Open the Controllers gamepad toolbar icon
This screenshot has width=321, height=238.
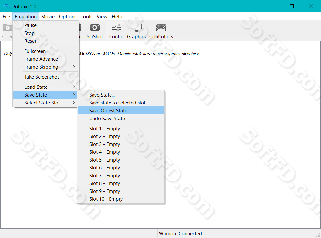point(161,28)
